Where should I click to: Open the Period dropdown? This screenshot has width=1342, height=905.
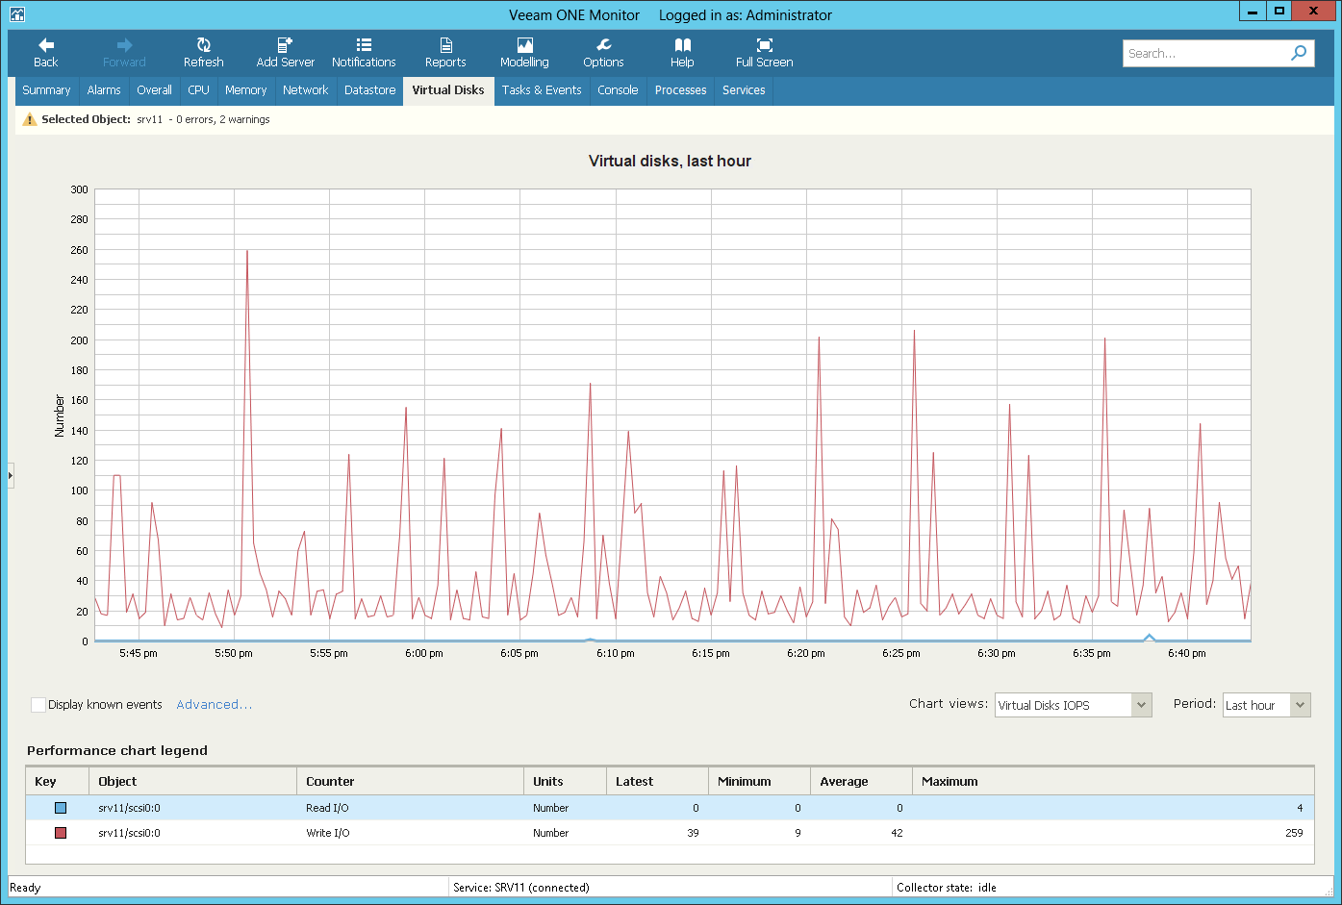1267,705
